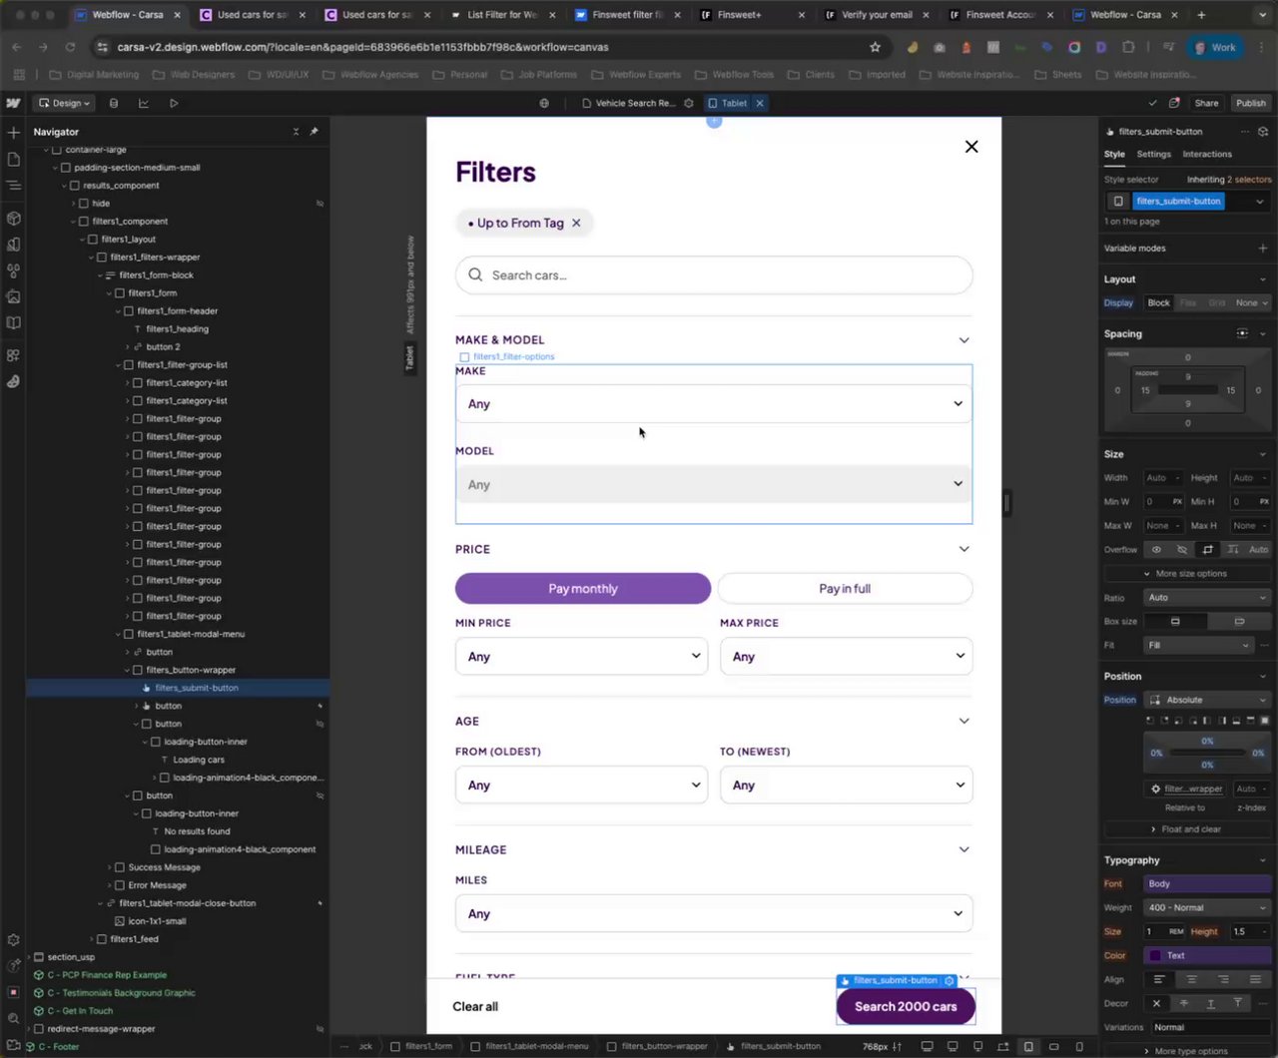Select the Pay in full option
Image resolution: width=1278 pixels, height=1058 pixels.
pyautogui.click(x=845, y=589)
